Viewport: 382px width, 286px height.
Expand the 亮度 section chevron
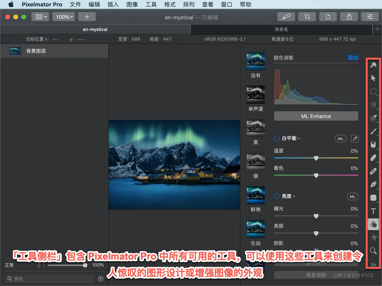pyautogui.click(x=294, y=196)
